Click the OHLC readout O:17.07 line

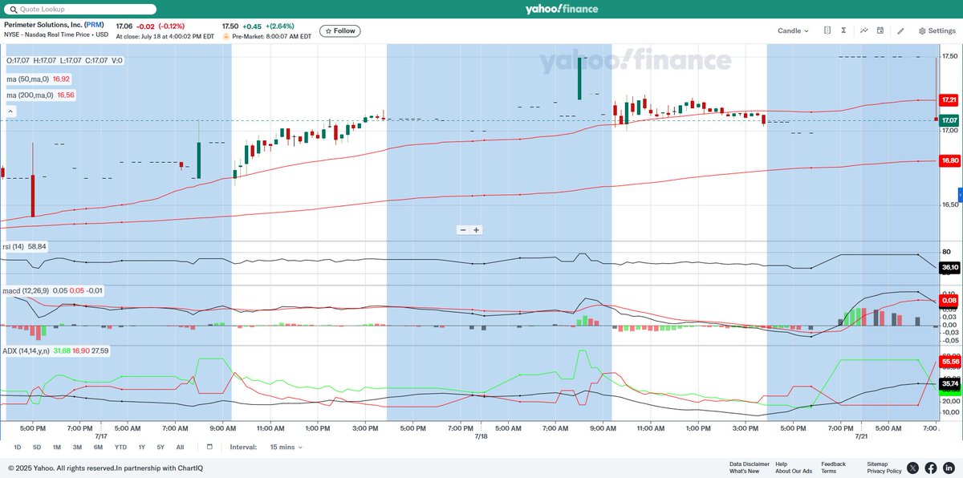coord(64,60)
